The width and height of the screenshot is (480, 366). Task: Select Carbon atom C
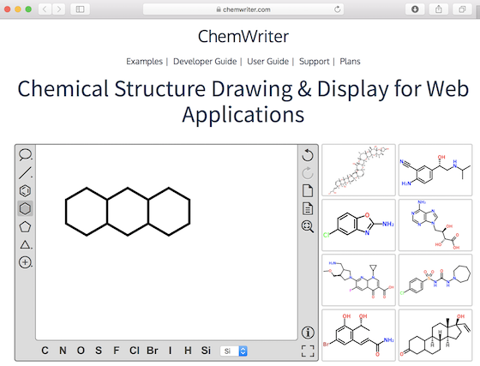(x=45, y=351)
